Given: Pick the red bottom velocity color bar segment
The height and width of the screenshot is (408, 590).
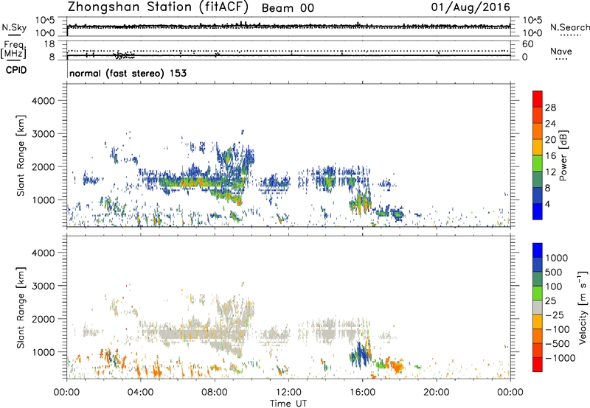Looking at the screenshot, I should (538, 365).
